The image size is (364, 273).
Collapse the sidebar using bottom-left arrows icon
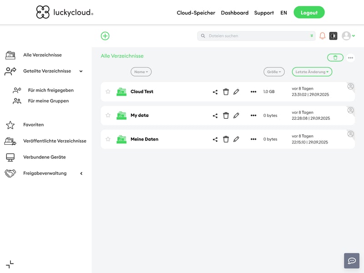click(10, 264)
